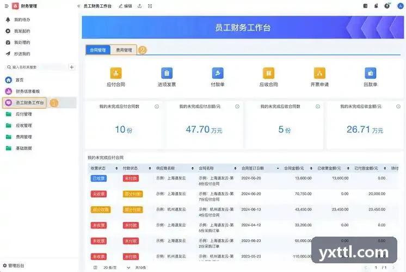Screen dimensions: 406x272
Task: Click the 13,600.00 contract amount cell
Action: [x=303, y=178]
